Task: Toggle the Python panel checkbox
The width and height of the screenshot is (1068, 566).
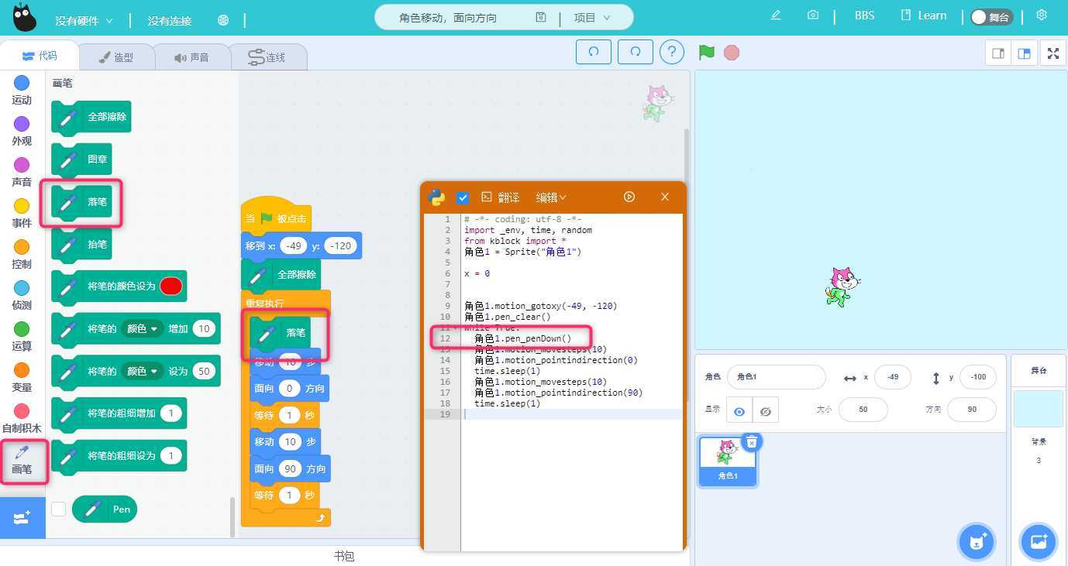Action: point(463,197)
